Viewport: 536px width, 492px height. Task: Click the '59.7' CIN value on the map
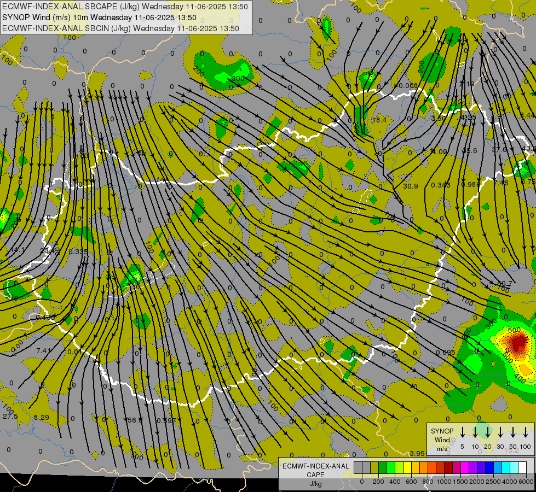tap(505, 283)
